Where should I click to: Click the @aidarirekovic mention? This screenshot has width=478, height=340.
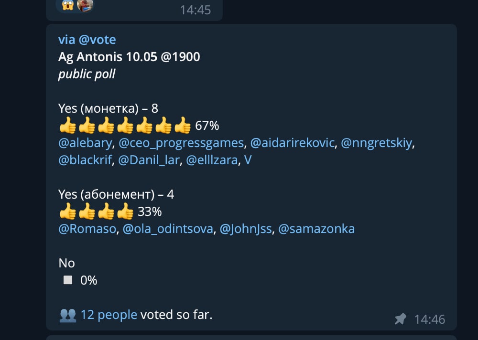293,143
